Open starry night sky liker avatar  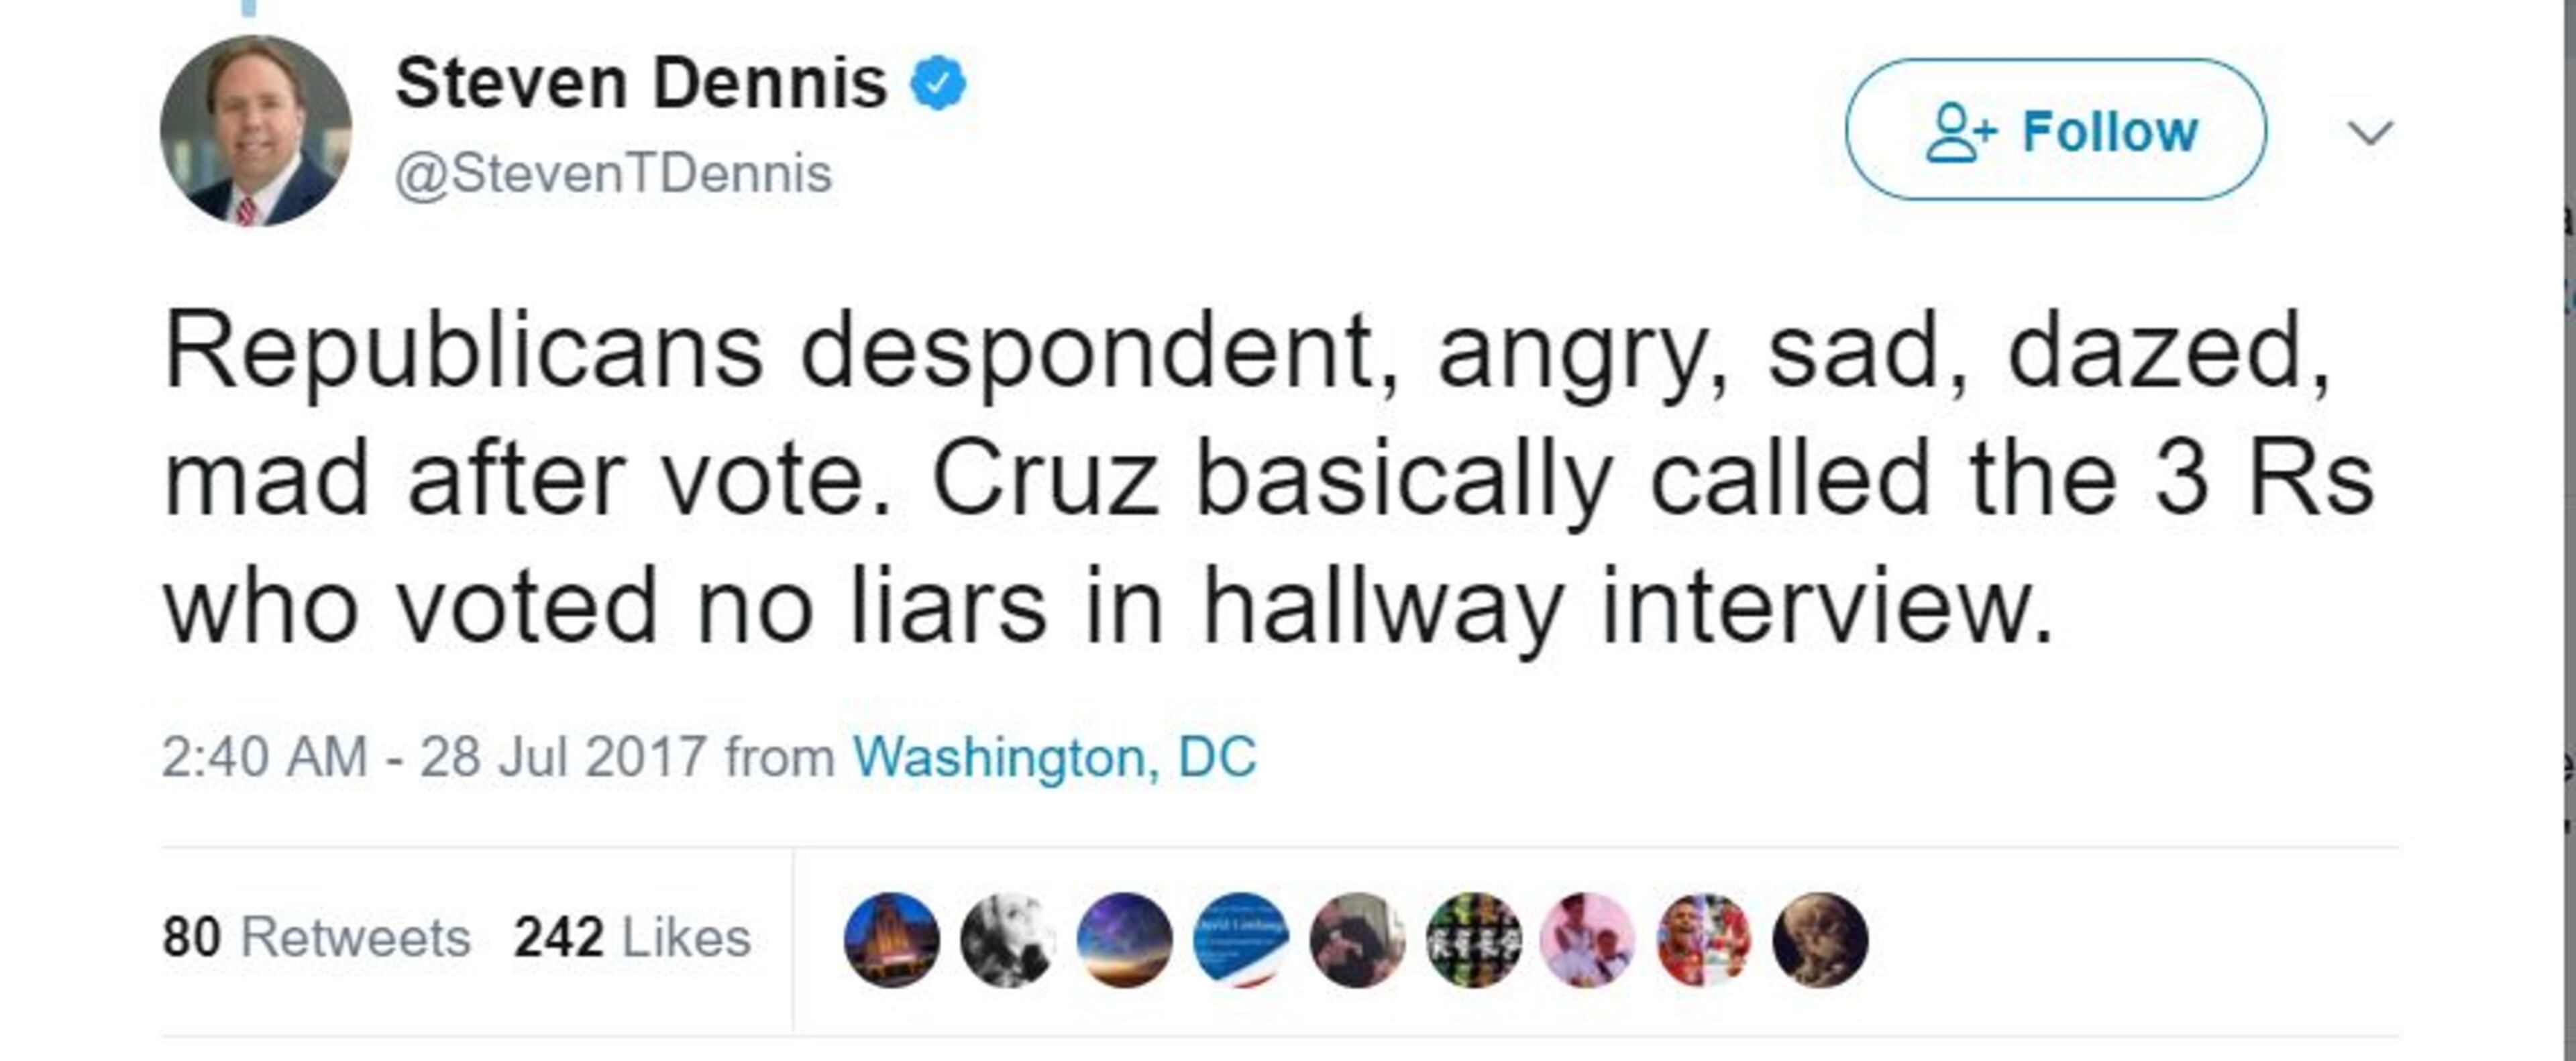[1124, 940]
